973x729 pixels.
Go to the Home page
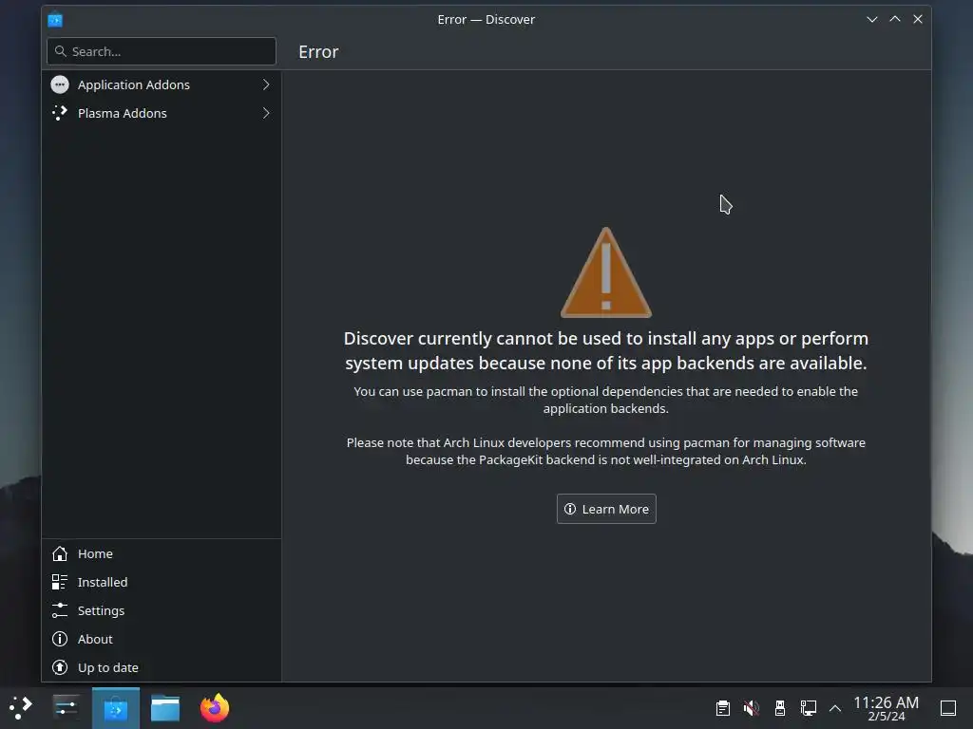point(162,553)
